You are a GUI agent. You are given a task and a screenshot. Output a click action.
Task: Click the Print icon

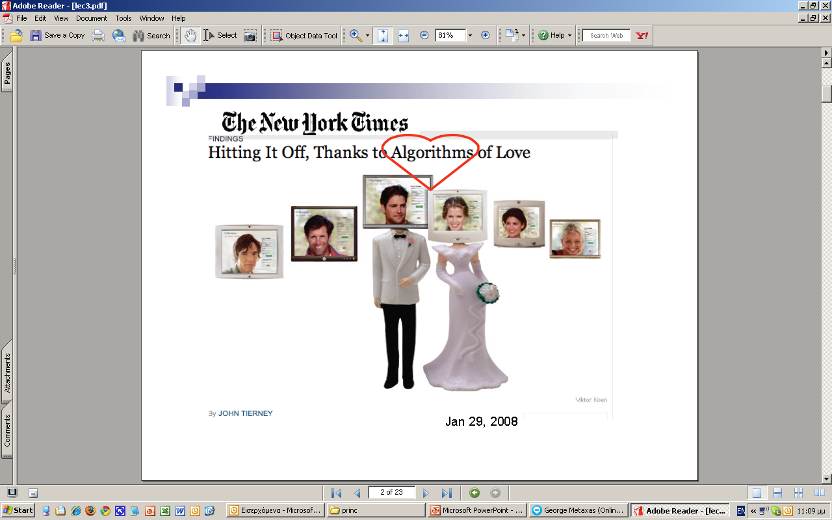click(x=98, y=36)
